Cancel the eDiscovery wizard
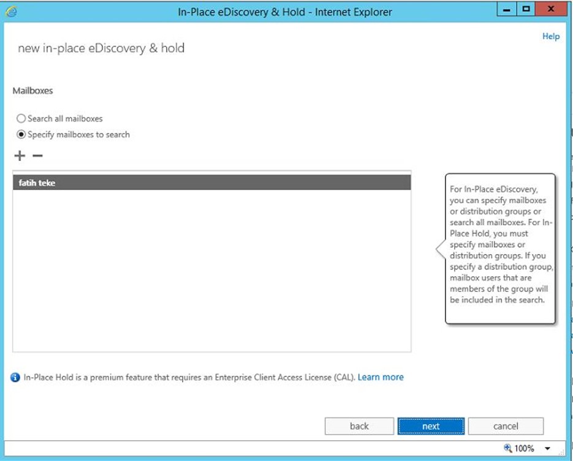 [506, 426]
